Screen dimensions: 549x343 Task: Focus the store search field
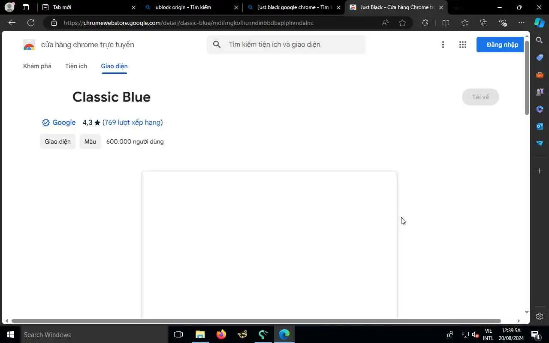tap(286, 45)
